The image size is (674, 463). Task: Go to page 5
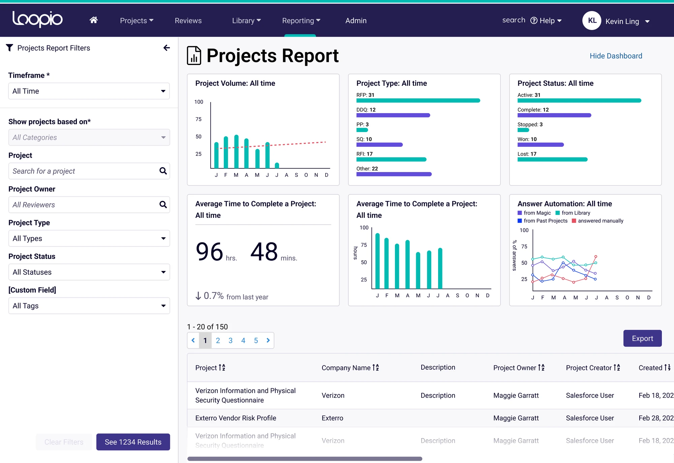(x=256, y=340)
